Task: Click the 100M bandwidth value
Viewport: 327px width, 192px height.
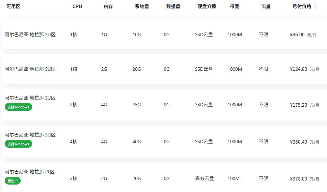Action: click(234, 178)
